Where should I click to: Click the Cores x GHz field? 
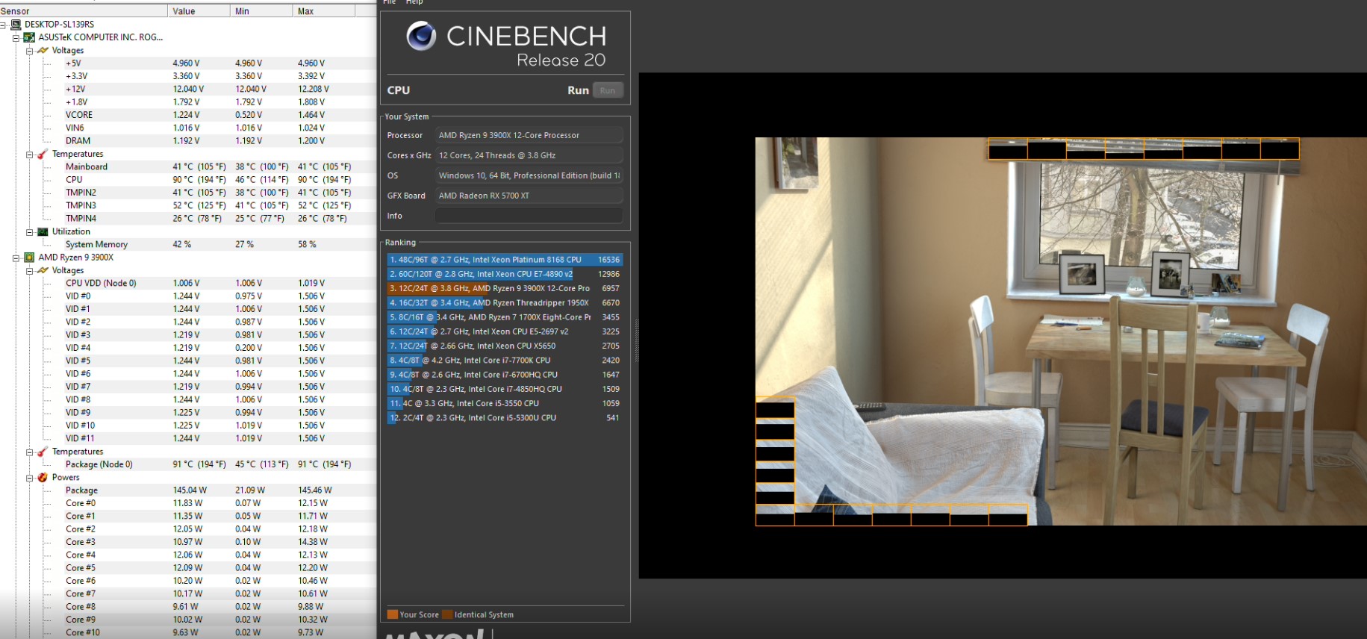tap(529, 155)
